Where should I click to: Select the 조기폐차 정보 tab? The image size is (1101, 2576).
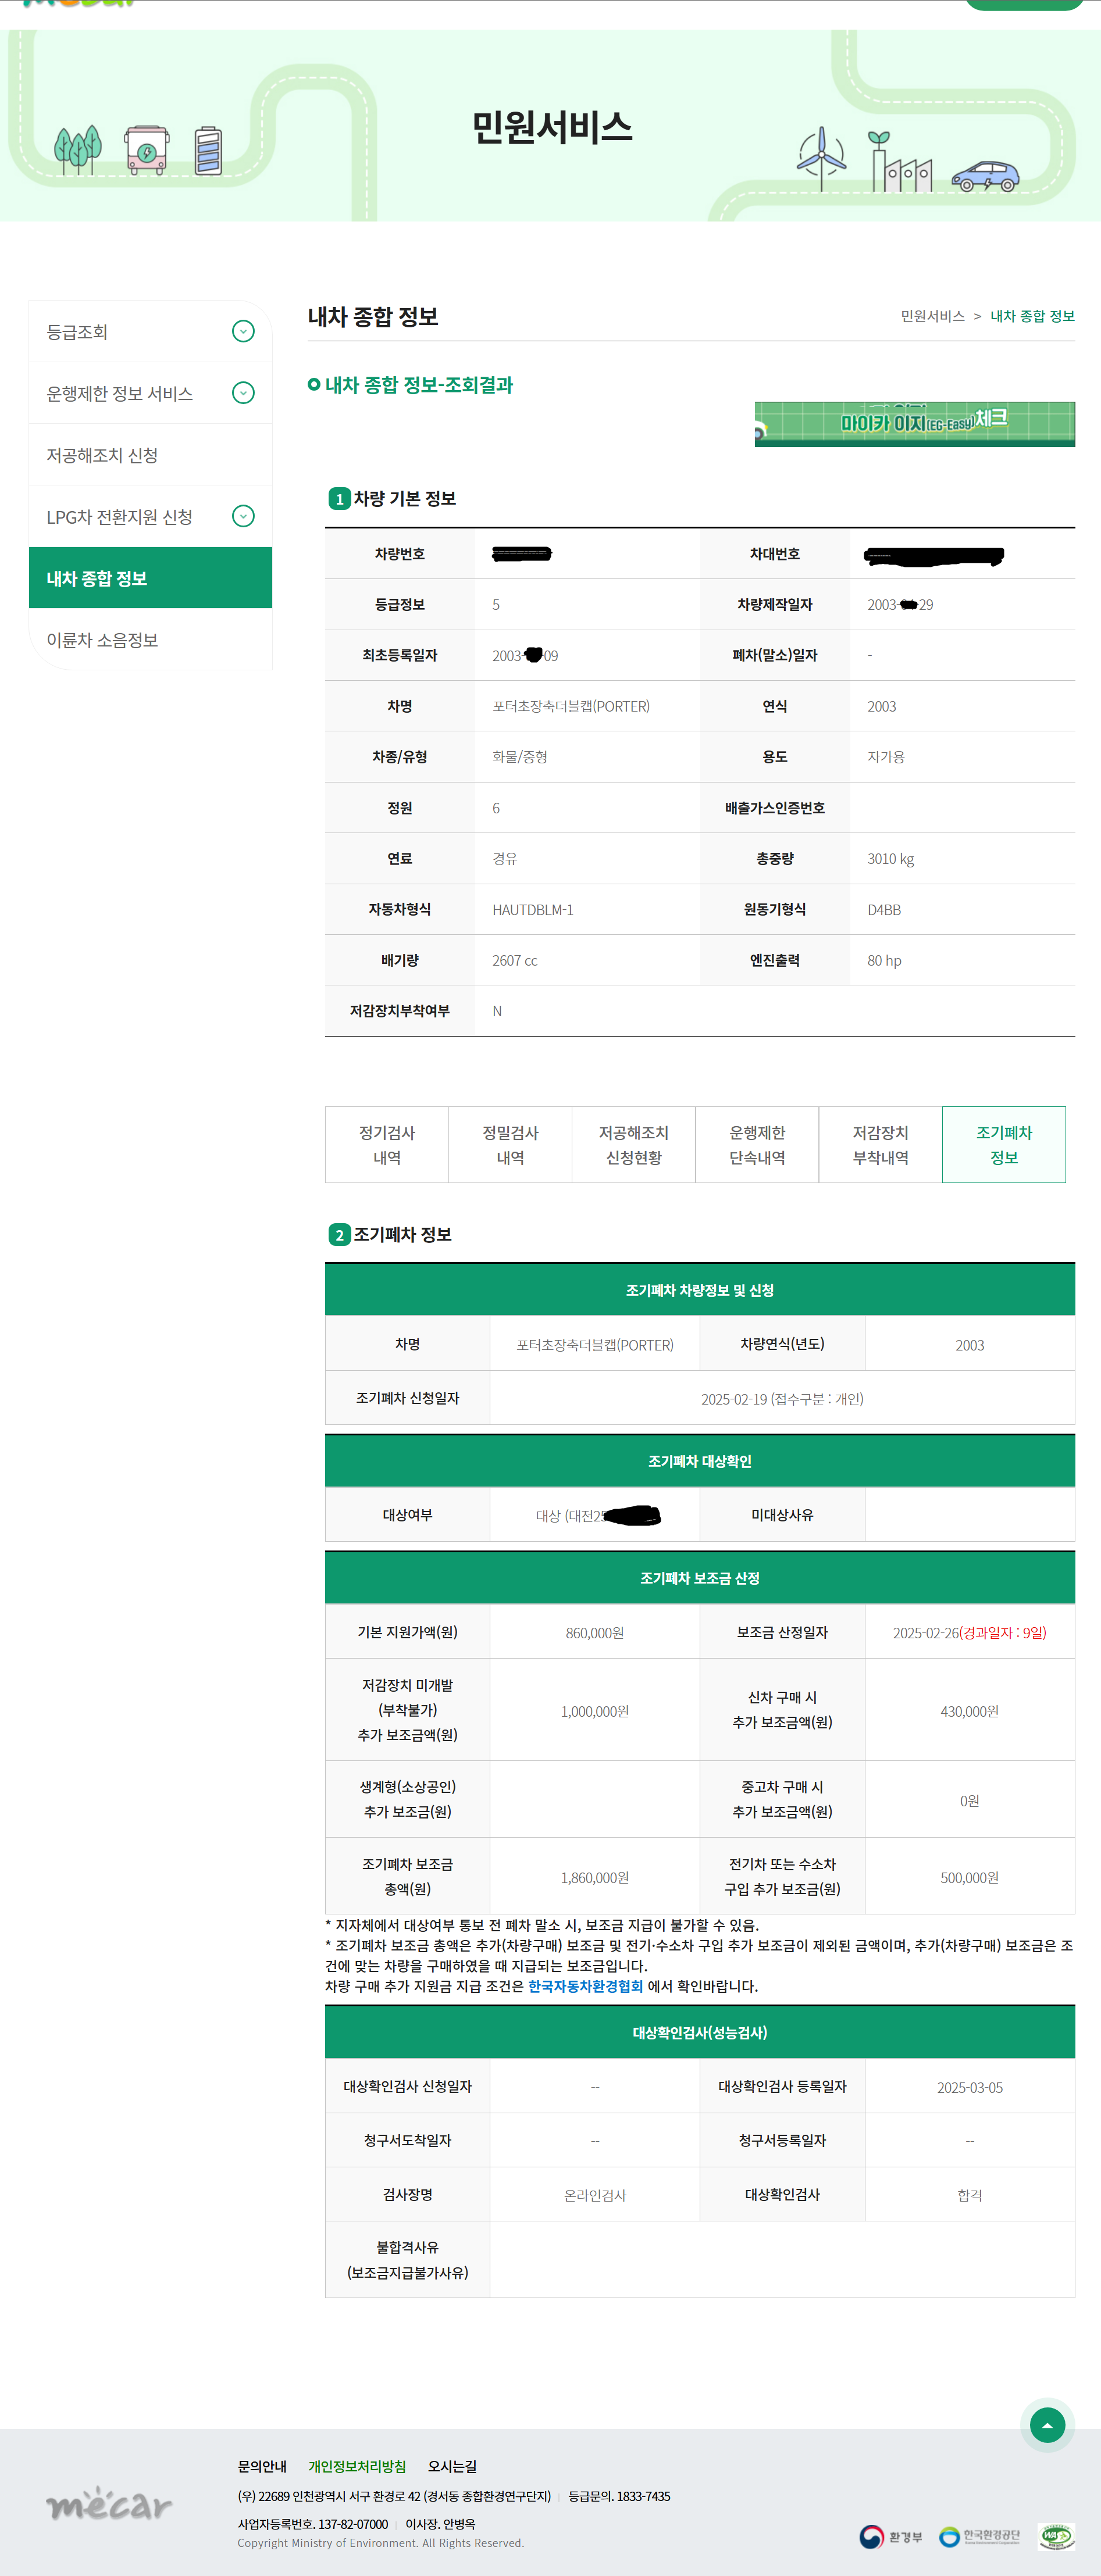pyautogui.click(x=1003, y=1144)
